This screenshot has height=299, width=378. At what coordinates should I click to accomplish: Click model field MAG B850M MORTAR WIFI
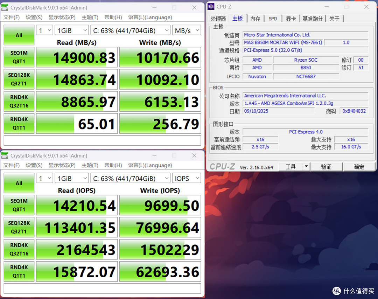pos(283,42)
